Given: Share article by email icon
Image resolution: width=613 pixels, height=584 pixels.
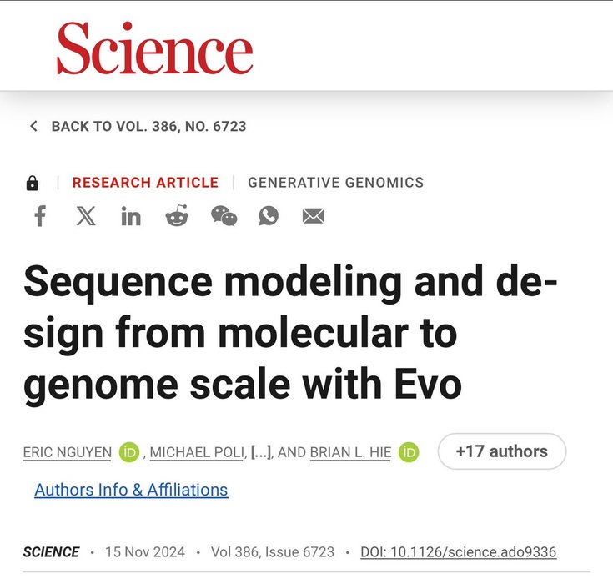Looking at the screenshot, I should tap(313, 217).
